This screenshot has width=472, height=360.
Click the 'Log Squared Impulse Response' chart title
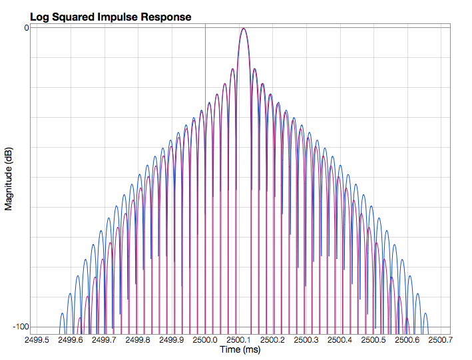click(111, 17)
